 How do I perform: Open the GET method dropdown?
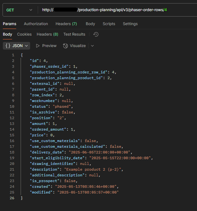(x=19, y=10)
